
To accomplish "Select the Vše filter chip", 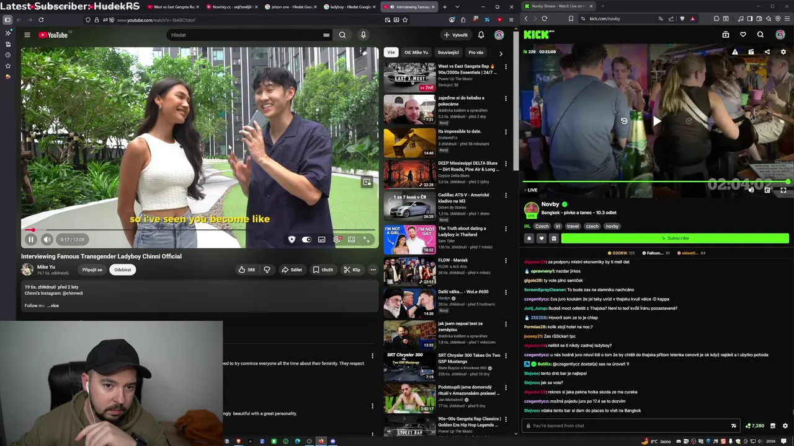I will tap(391, 53).
